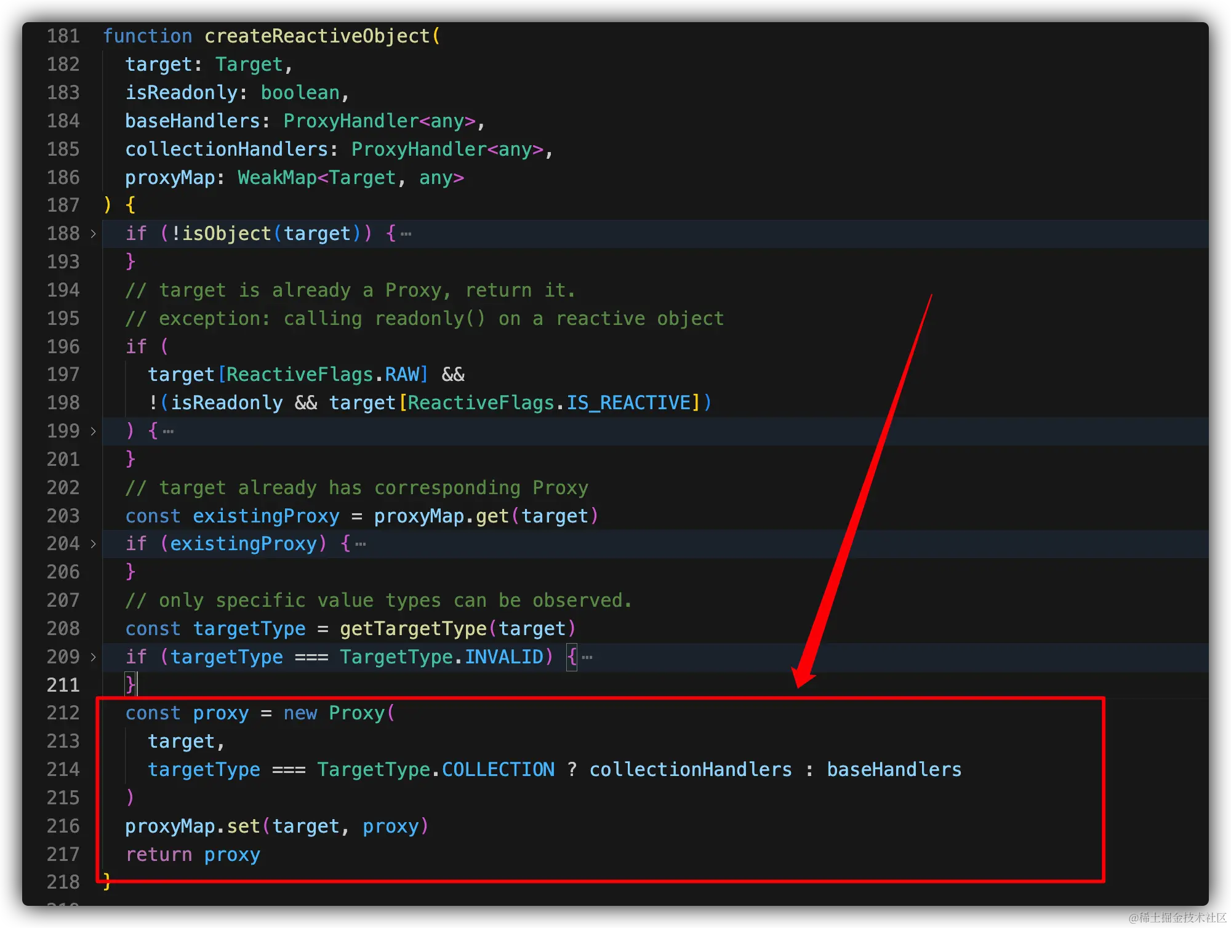Click the return proxy statement
The image size is (1231, 928).
point(193,855)
